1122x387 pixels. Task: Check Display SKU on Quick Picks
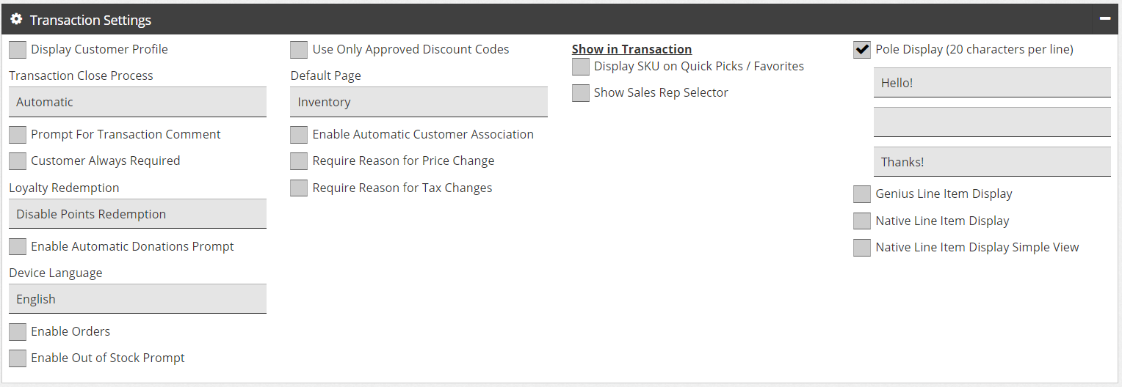tap(581, 67)
